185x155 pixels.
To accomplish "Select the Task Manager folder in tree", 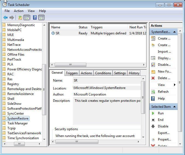I will [x=17, y=123].
